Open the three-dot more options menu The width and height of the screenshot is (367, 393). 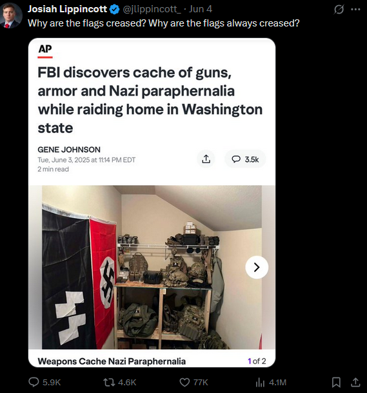355,10
